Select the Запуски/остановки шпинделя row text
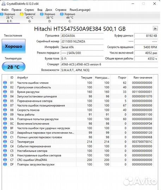This screenshot has height=190, width=161. pos(37,96)
